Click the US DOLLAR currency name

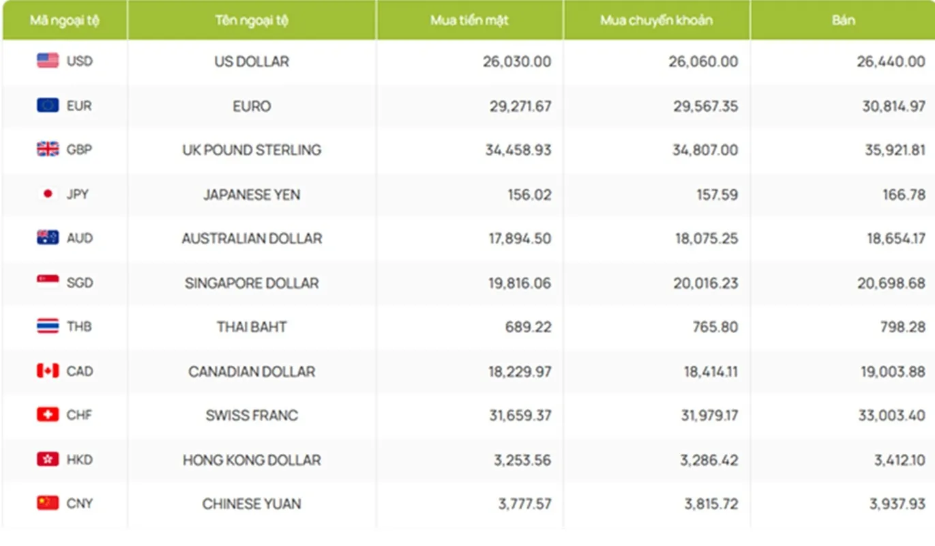pyautogui.click(x=252, y=61)
